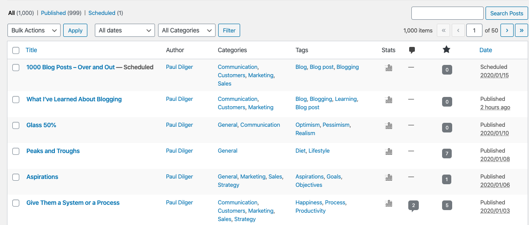Sort posts by the Date column header
This screenshot has width=529, height=225.
tap(486, 50)
